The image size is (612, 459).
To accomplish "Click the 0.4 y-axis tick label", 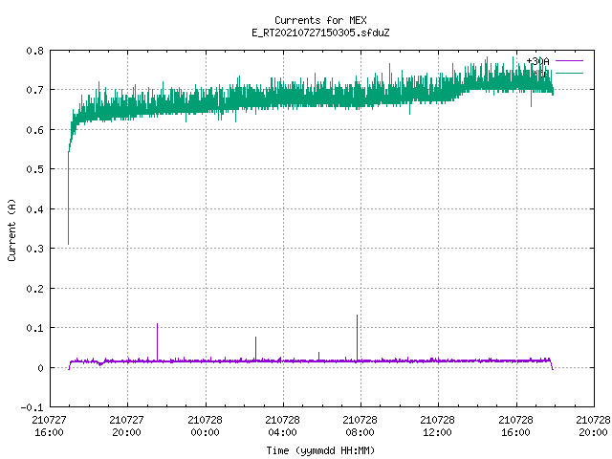I will point(34,209).
